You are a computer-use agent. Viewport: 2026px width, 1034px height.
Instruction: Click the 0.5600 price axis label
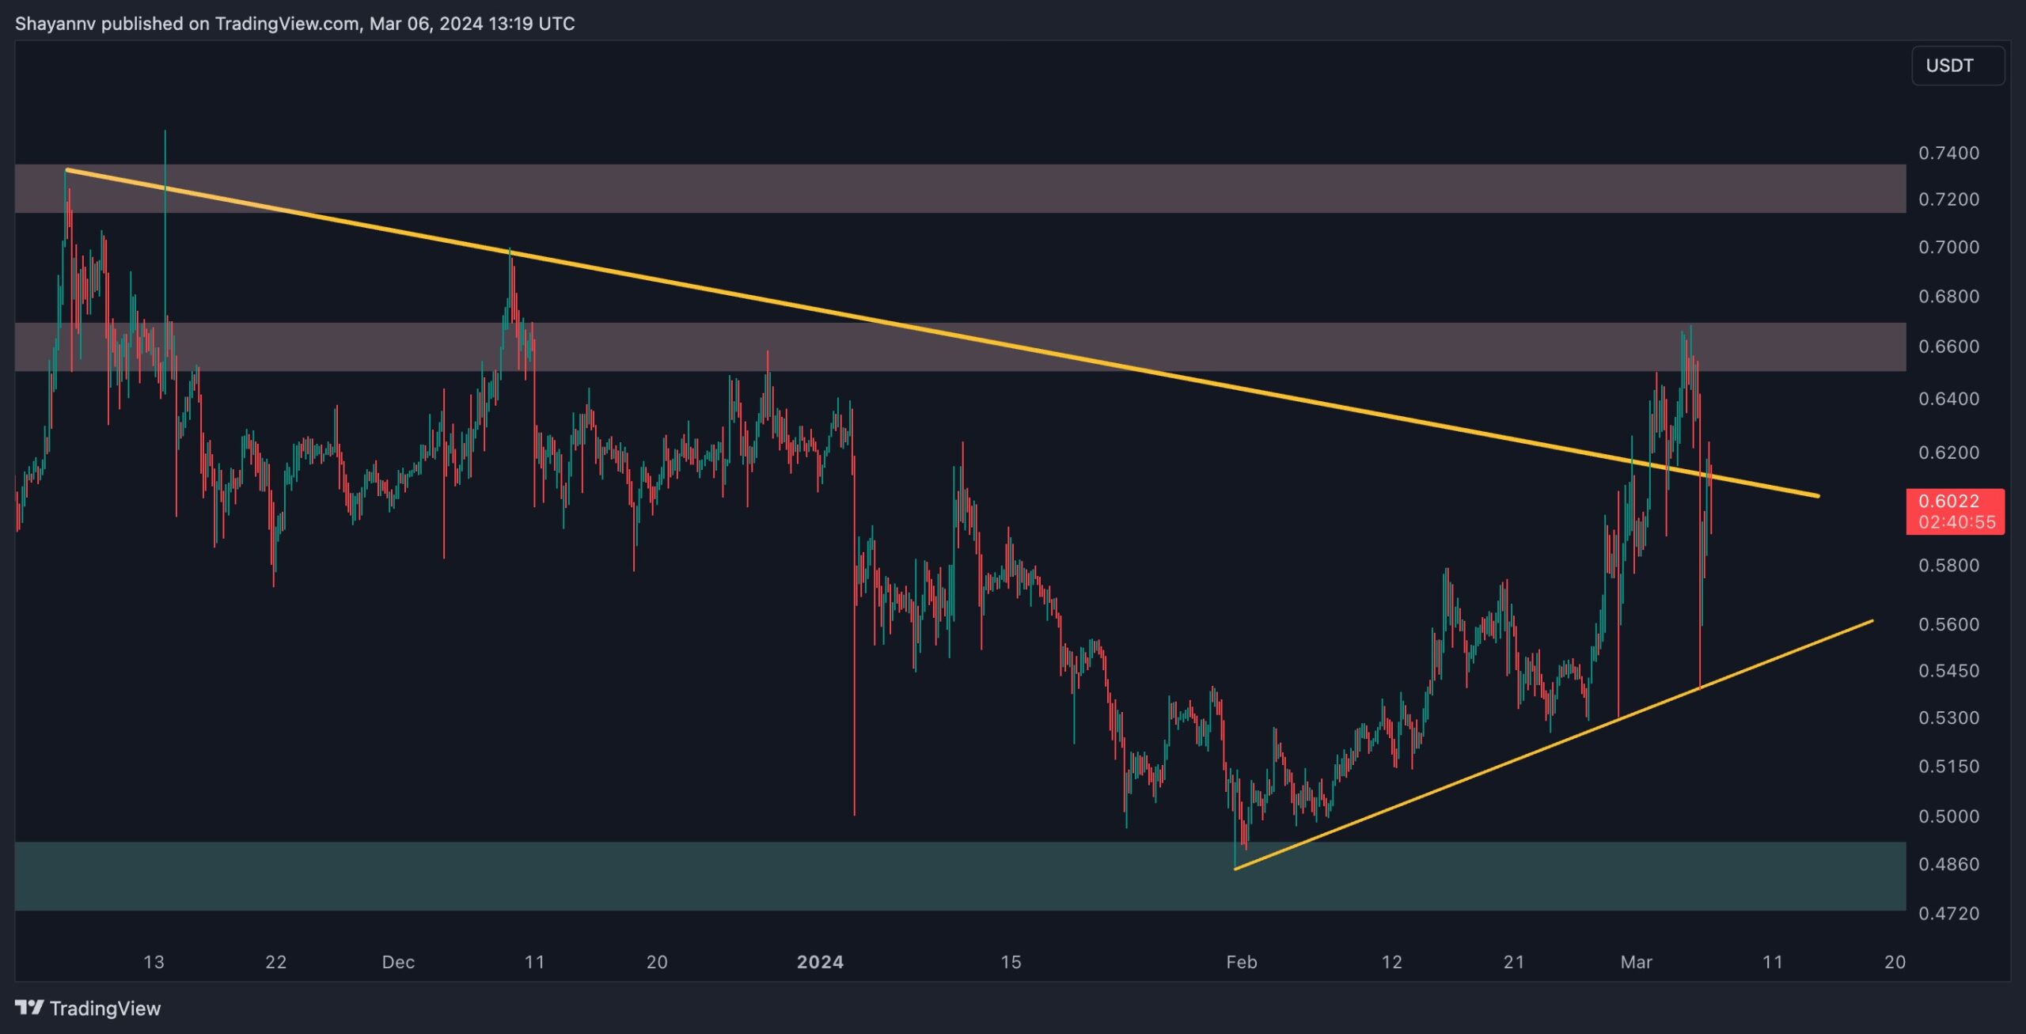[1948, 624]
